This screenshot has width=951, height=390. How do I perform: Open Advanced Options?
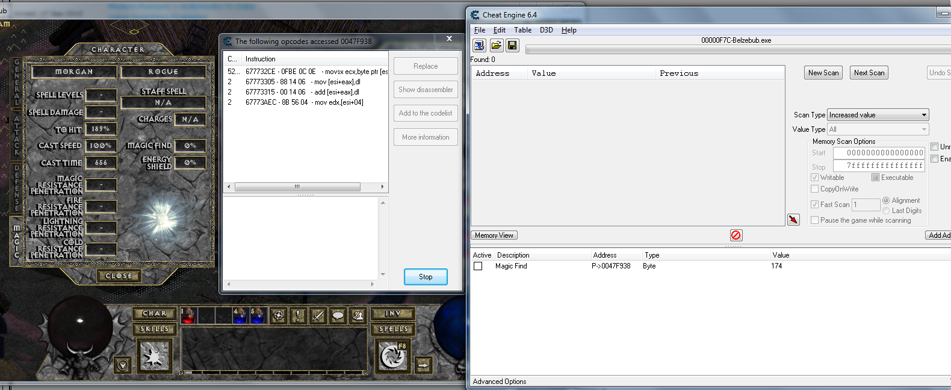click(500, 382)
